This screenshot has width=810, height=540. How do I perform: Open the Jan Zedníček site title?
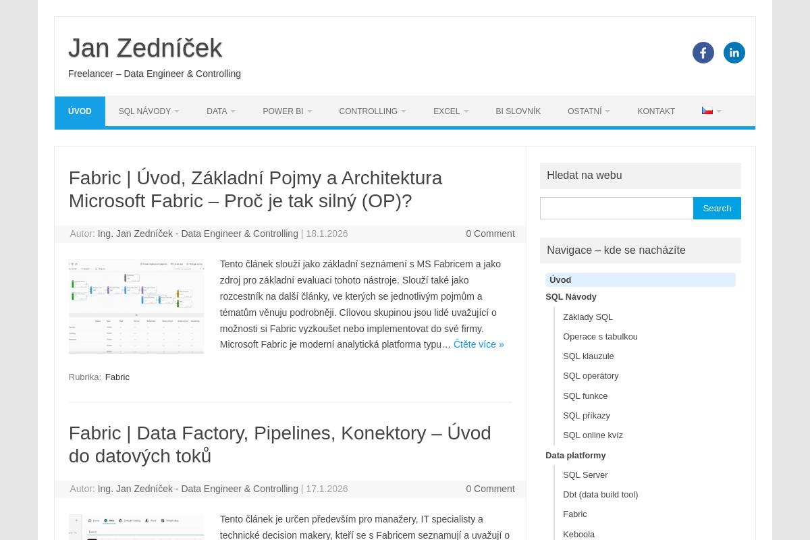[x=145, y=48]
